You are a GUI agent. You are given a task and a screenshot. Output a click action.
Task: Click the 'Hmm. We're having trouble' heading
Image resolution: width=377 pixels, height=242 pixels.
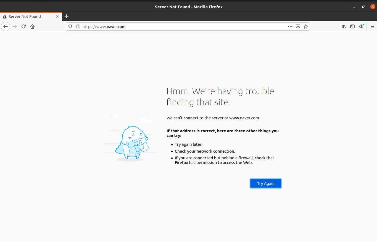pyautogui.click(x=220, y=96)
